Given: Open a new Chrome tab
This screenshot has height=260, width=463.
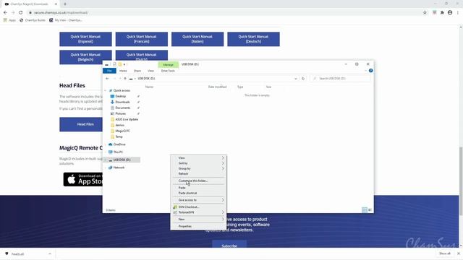Looking at the screenshot, I should point(65,4).
